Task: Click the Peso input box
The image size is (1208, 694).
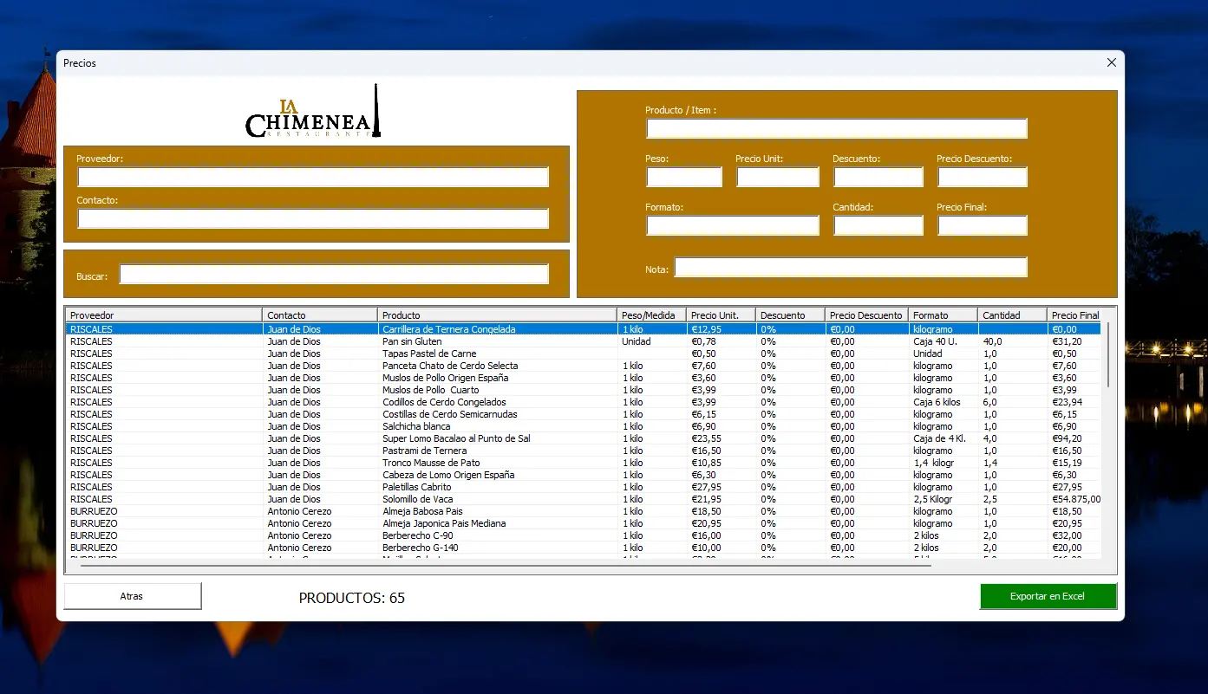Action: [683, 178]
